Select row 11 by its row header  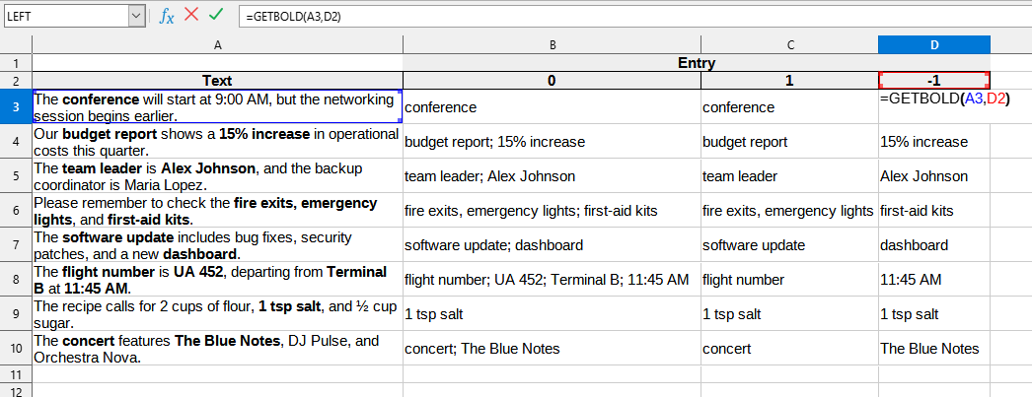coord(16,374)
